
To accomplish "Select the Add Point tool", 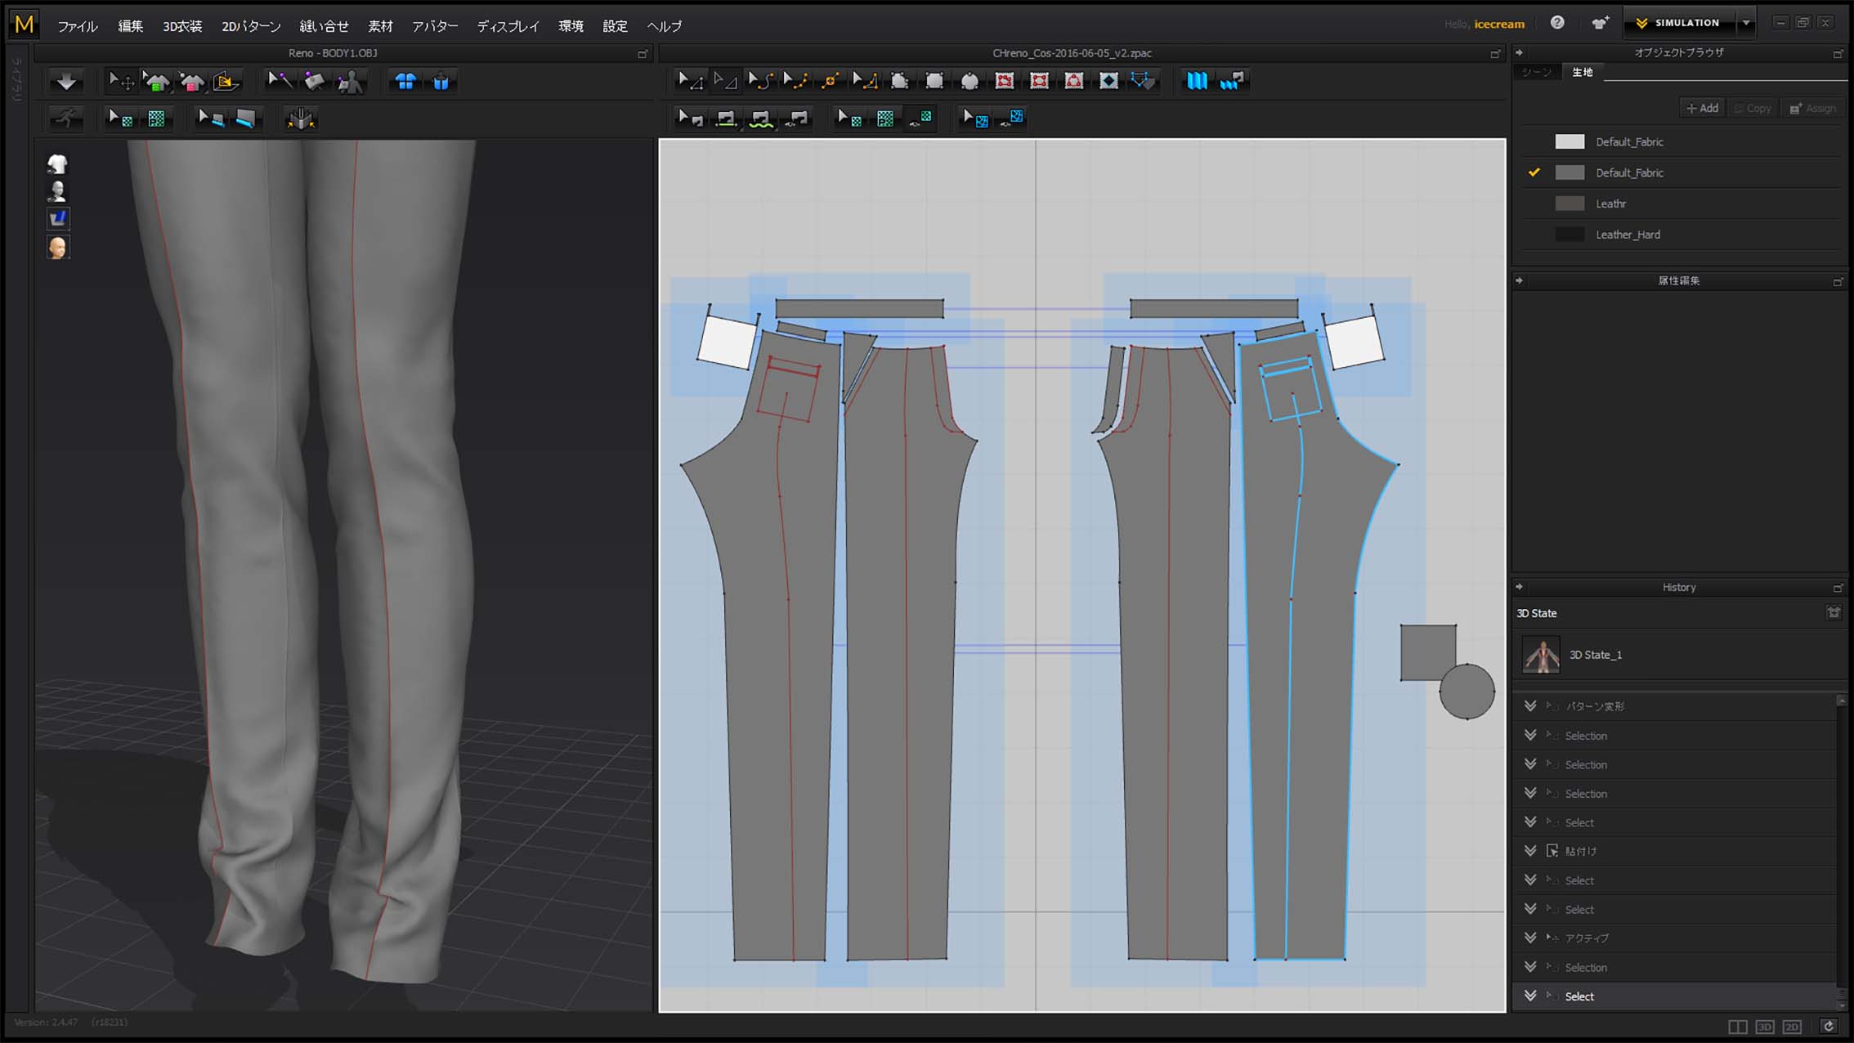I will pos(831,80).
